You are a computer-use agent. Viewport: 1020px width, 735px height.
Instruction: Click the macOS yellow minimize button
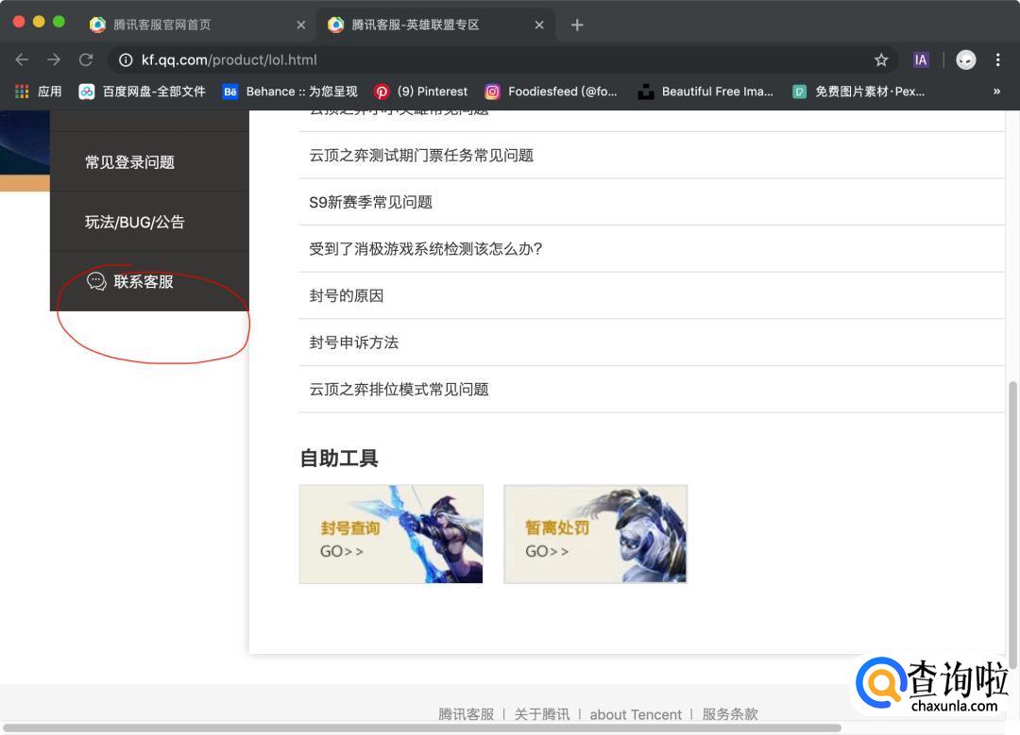pos(39,22)
